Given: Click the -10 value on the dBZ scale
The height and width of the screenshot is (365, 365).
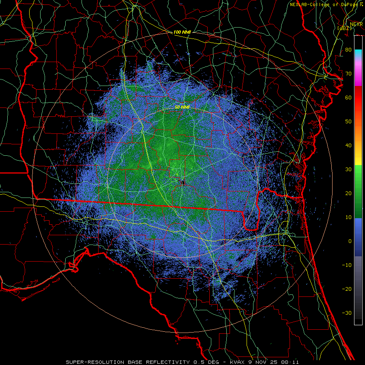Looking at the screenshot, I should [347, 265].
